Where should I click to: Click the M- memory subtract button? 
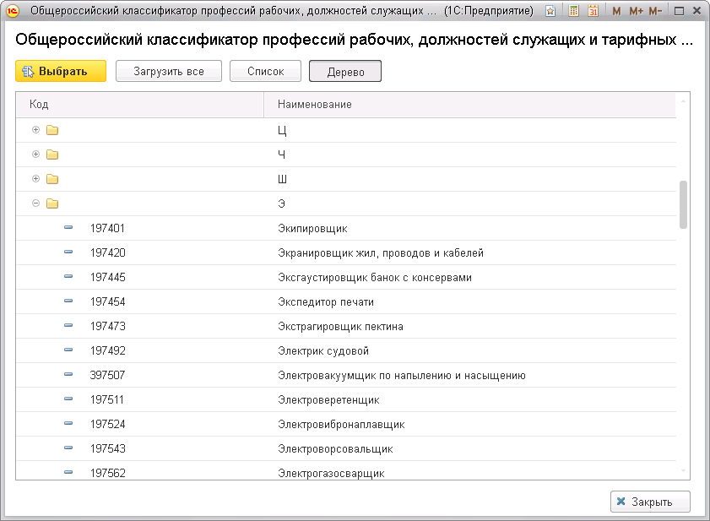[655, 12]
